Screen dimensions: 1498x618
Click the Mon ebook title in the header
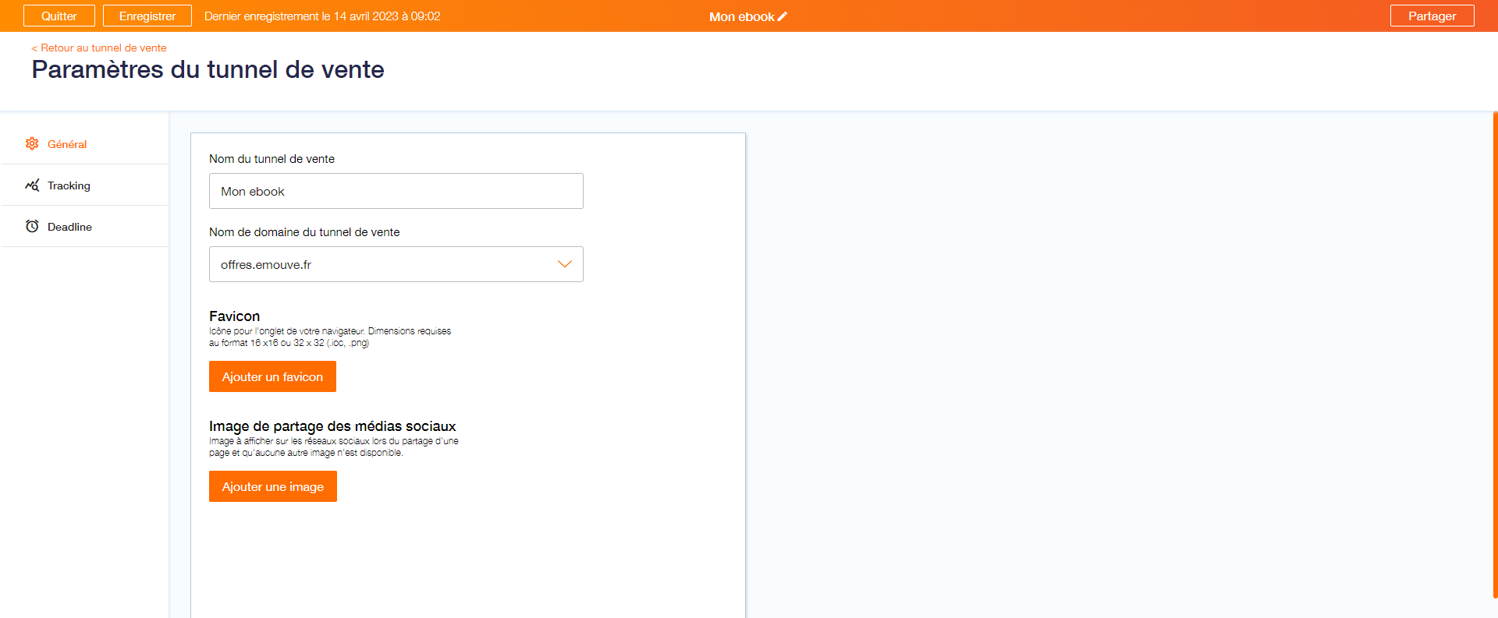click(x=742, y=16)
